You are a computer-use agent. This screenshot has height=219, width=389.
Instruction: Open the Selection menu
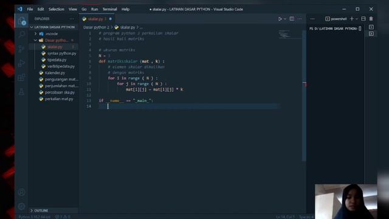[x=57, y=9]
